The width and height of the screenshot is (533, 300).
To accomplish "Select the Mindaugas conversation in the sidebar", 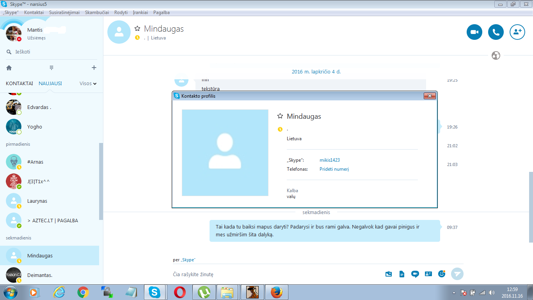I will coord(50,255).
